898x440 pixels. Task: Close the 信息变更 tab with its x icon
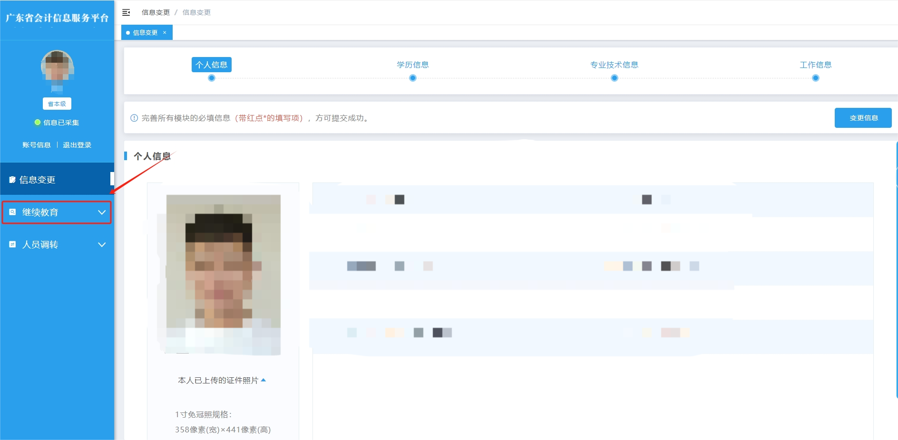tap(165, 32)
